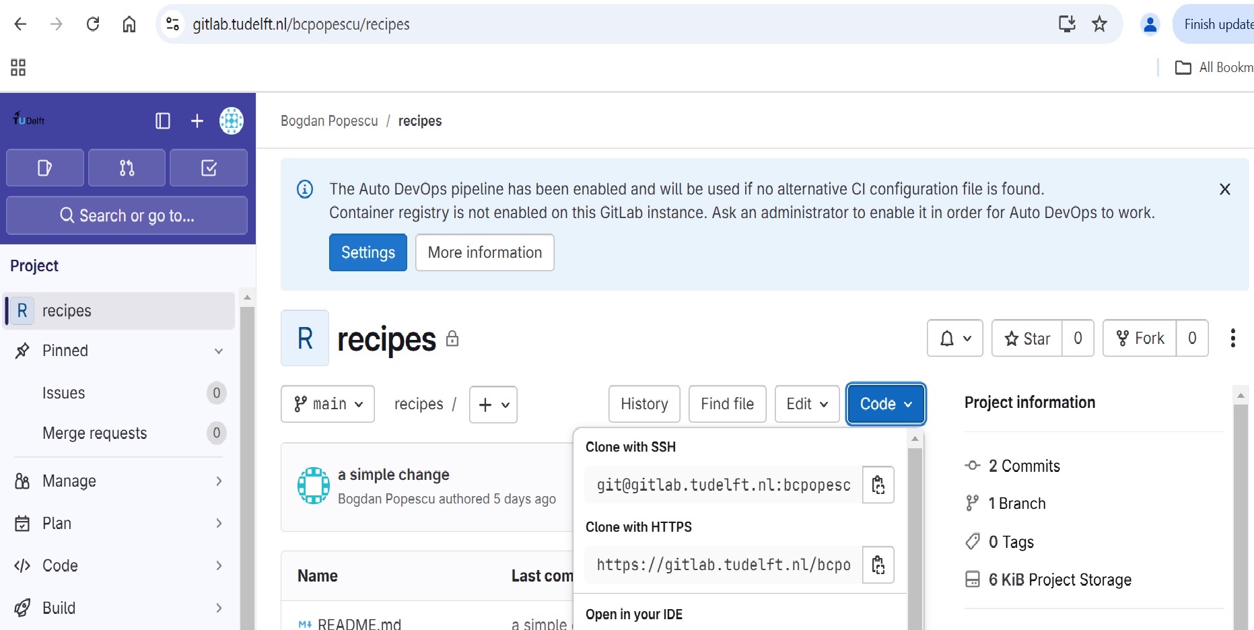Open Merge requests in the sidebar
This screenshot has width=1254, height=630.
[120, 433]
